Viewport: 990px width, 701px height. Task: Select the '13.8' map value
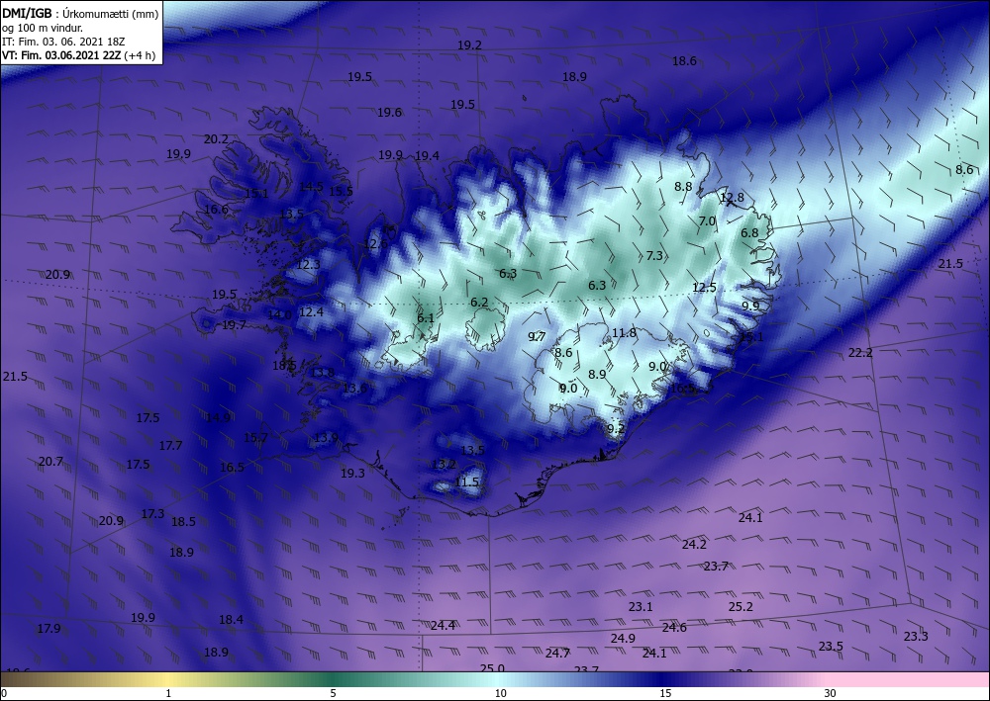(x=323, y=373)
